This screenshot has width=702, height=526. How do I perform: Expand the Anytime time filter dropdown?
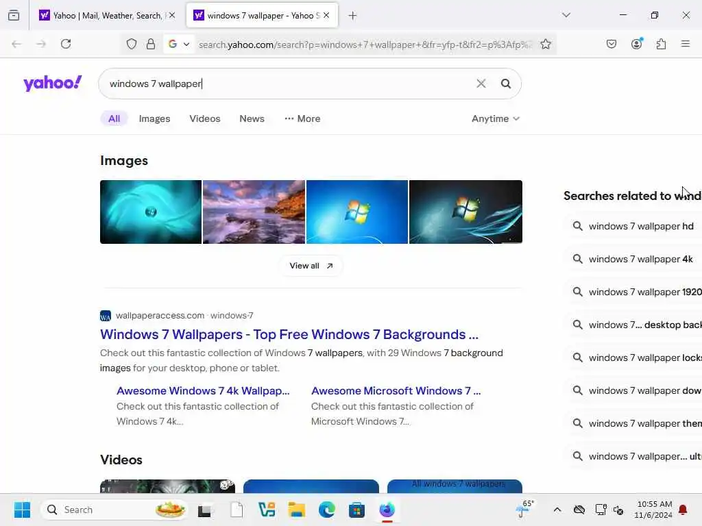[x=495, y=118]
